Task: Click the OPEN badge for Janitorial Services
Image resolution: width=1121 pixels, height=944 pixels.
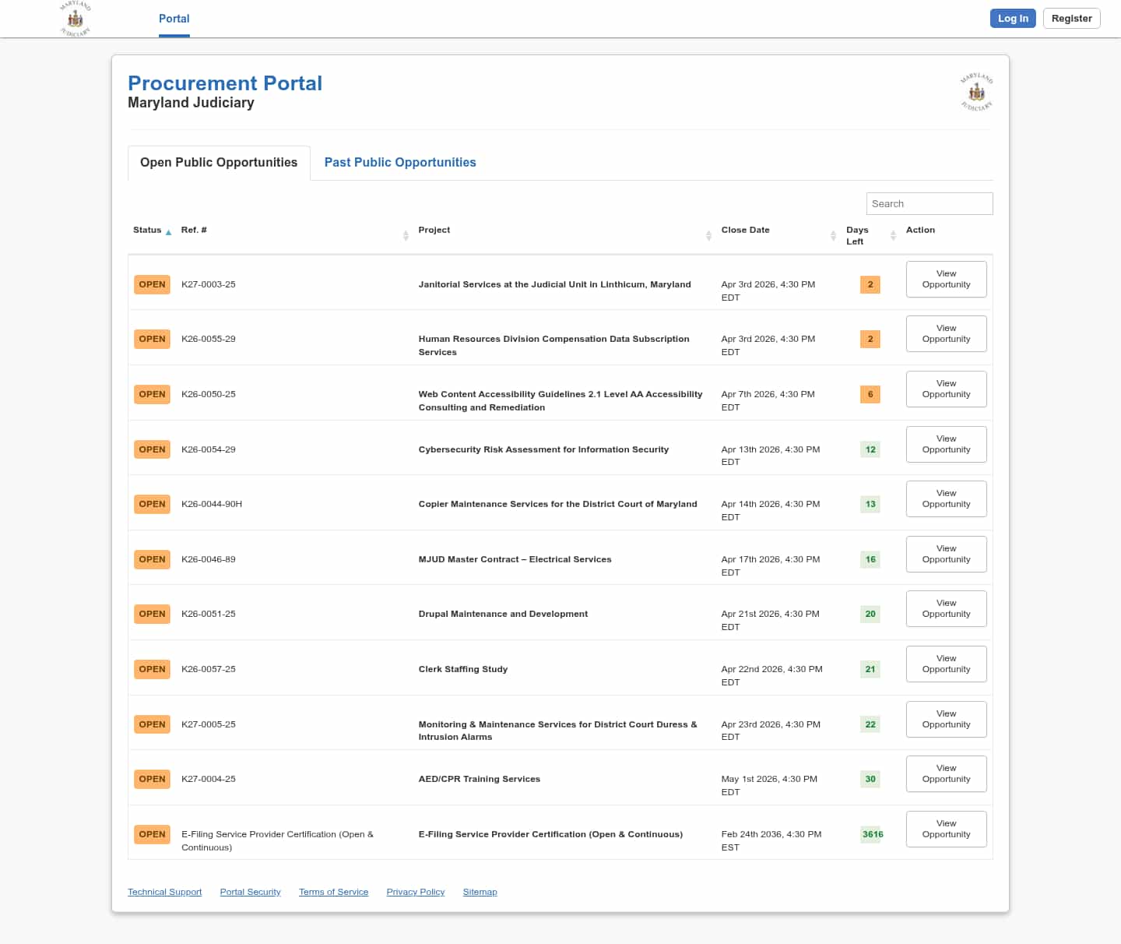Action: [x=152, y=284]
